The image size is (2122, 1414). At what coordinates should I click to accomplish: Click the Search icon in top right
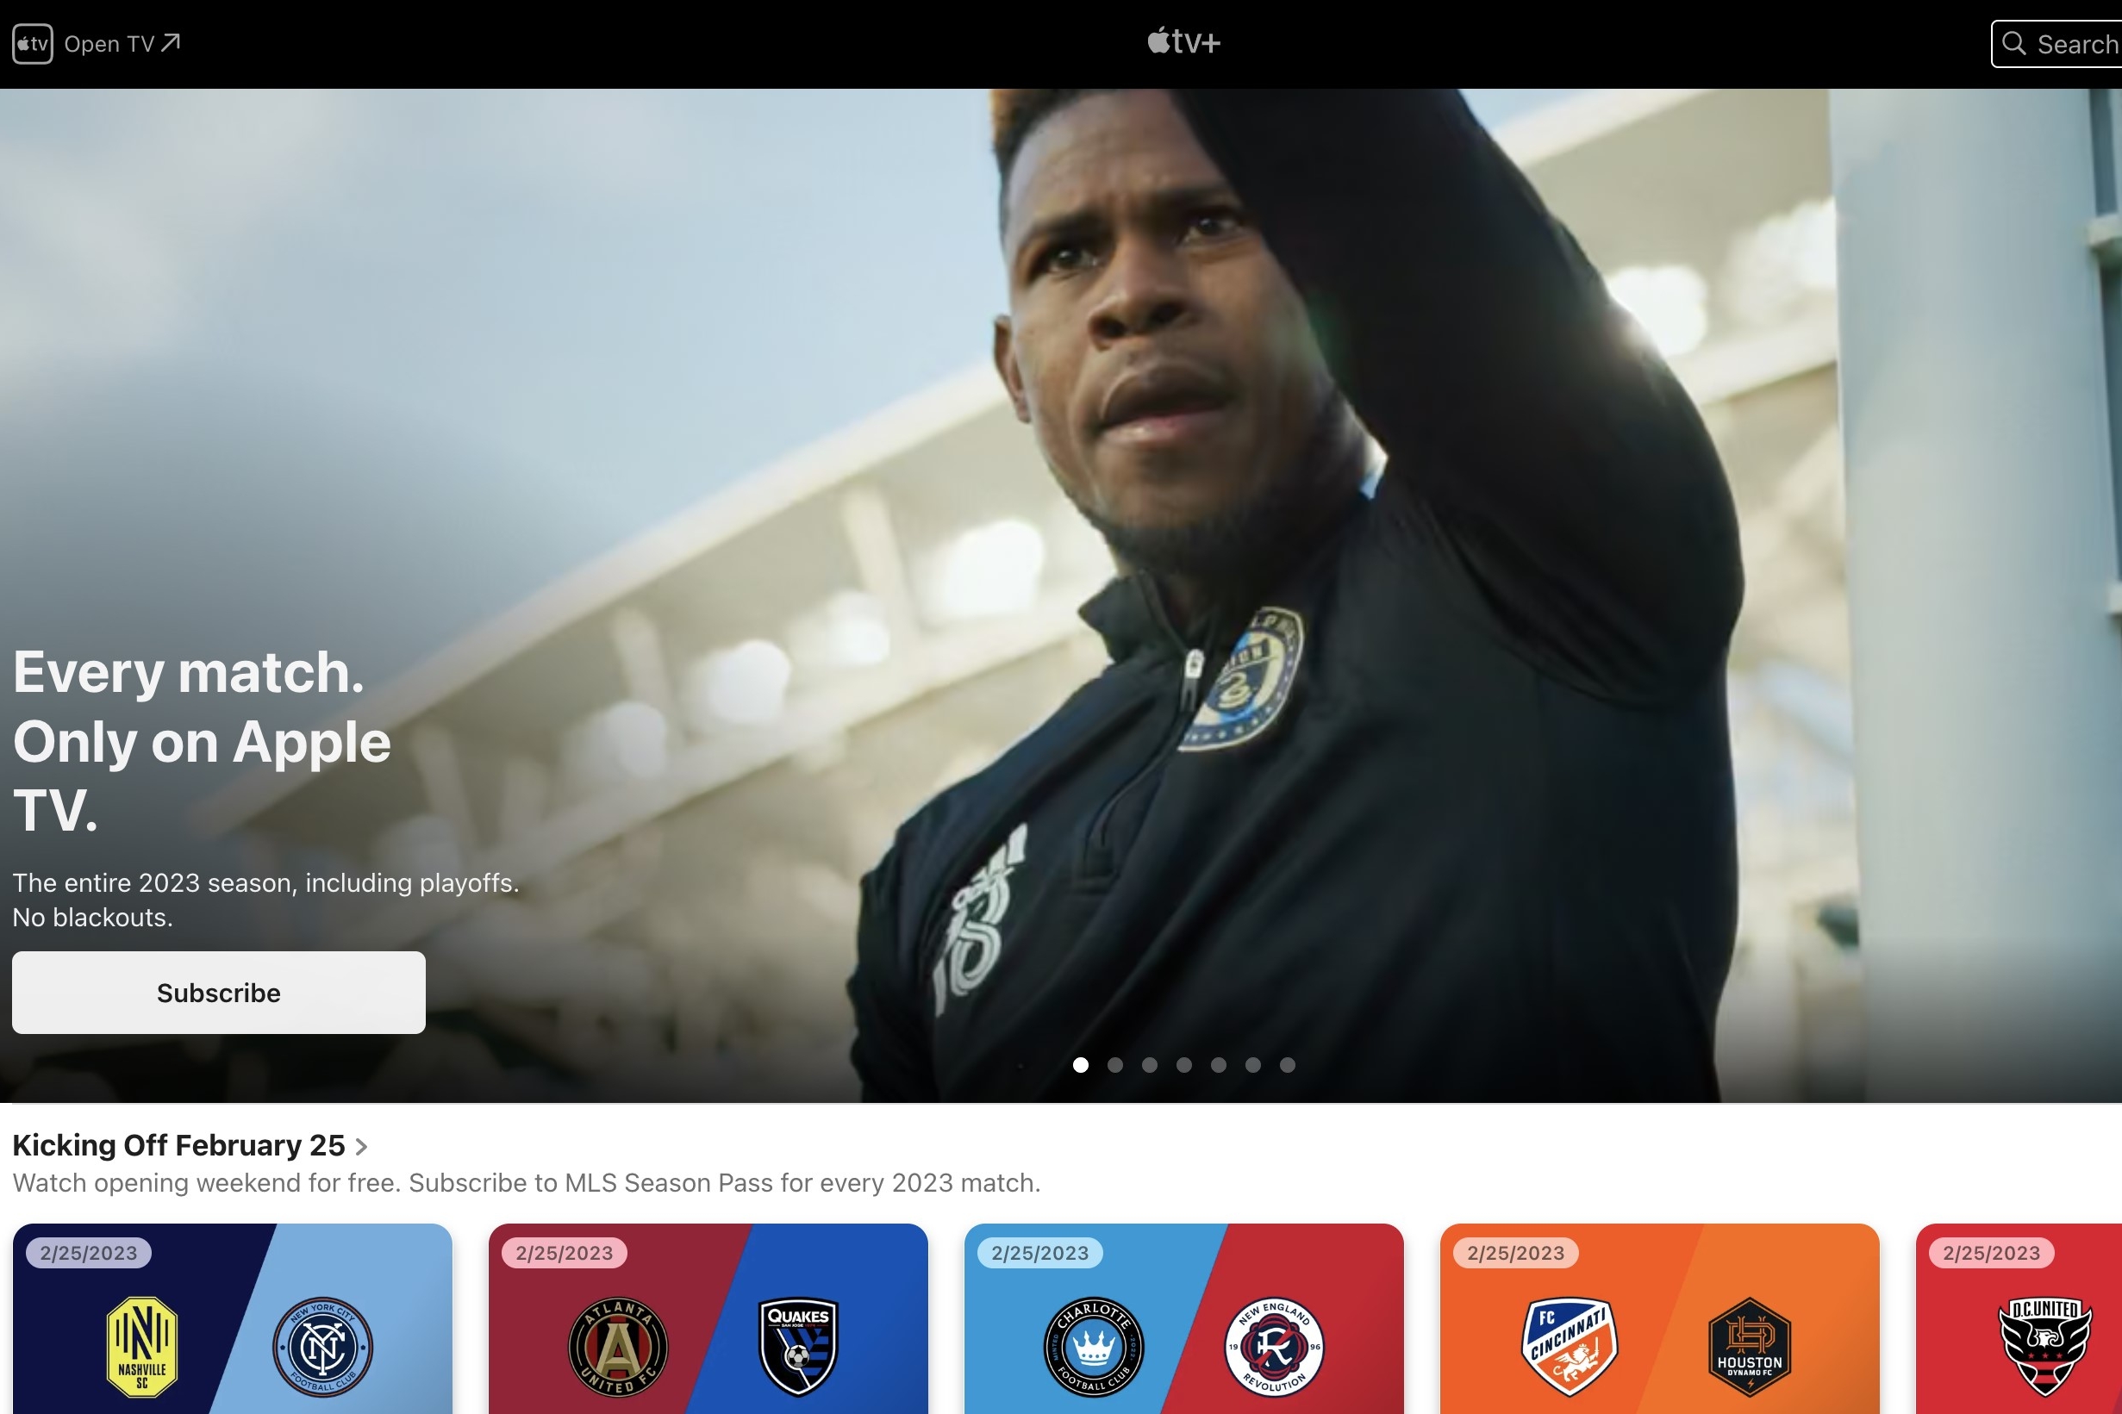coord(2016,42)
